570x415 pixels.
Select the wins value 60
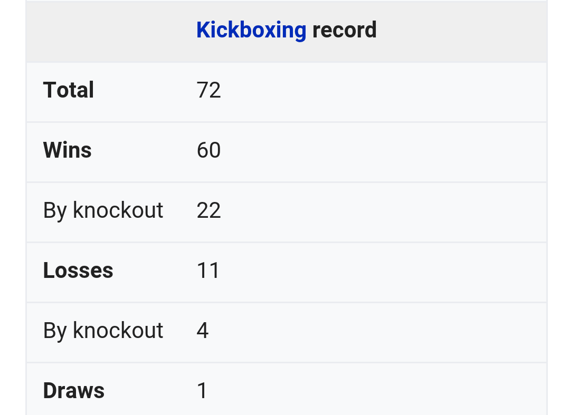pyautogui.click(x=208, y=150)
